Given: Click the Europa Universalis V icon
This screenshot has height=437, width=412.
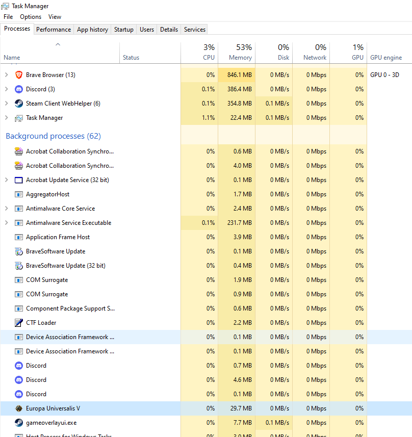Looking at the screenshot, I should click(x=19, y=408).
